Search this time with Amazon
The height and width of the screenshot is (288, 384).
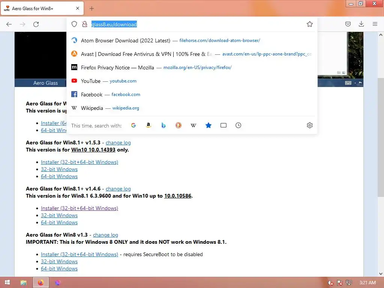148,125
